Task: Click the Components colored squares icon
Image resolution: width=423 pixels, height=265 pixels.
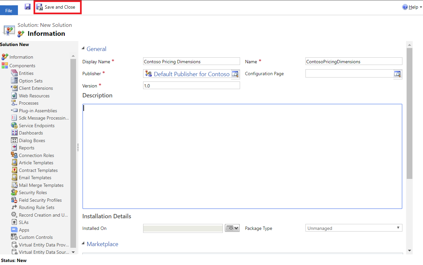Action: 5,66
